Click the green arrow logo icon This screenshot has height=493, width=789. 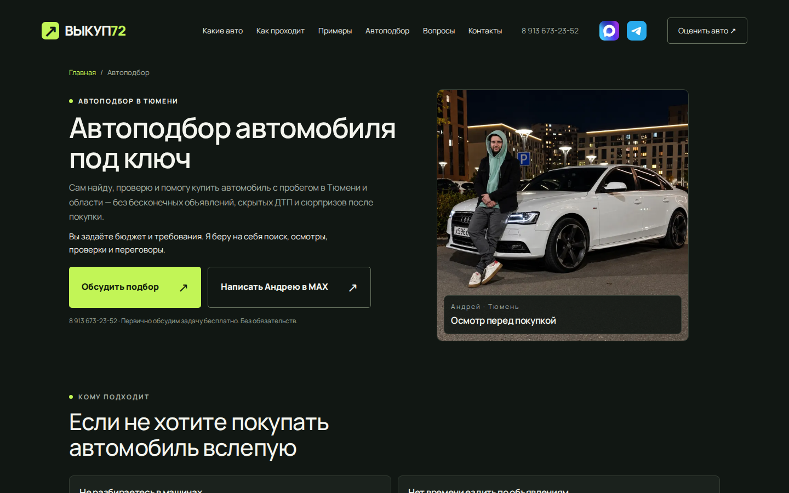click(x=50, y=31)
